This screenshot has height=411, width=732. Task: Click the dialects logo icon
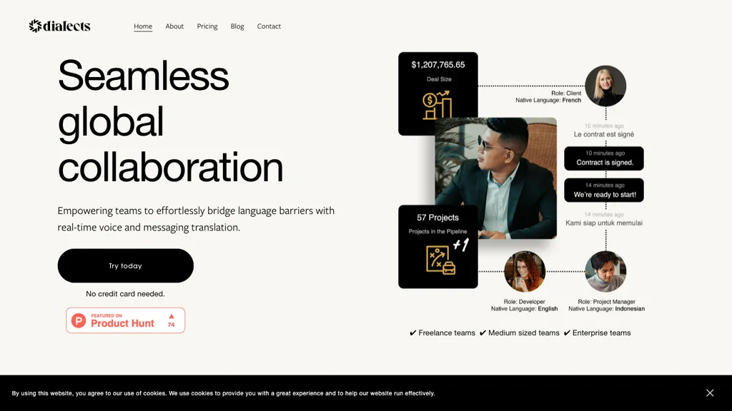tap(35, 26)
